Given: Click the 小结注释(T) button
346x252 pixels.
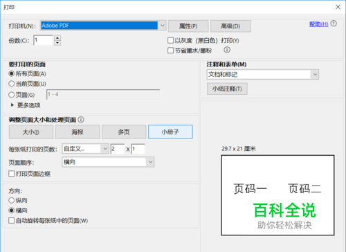Looking at the screenshot, I should [227, 89].
